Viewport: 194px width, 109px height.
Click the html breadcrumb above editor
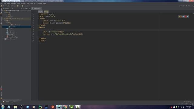(x=41, y=12)
